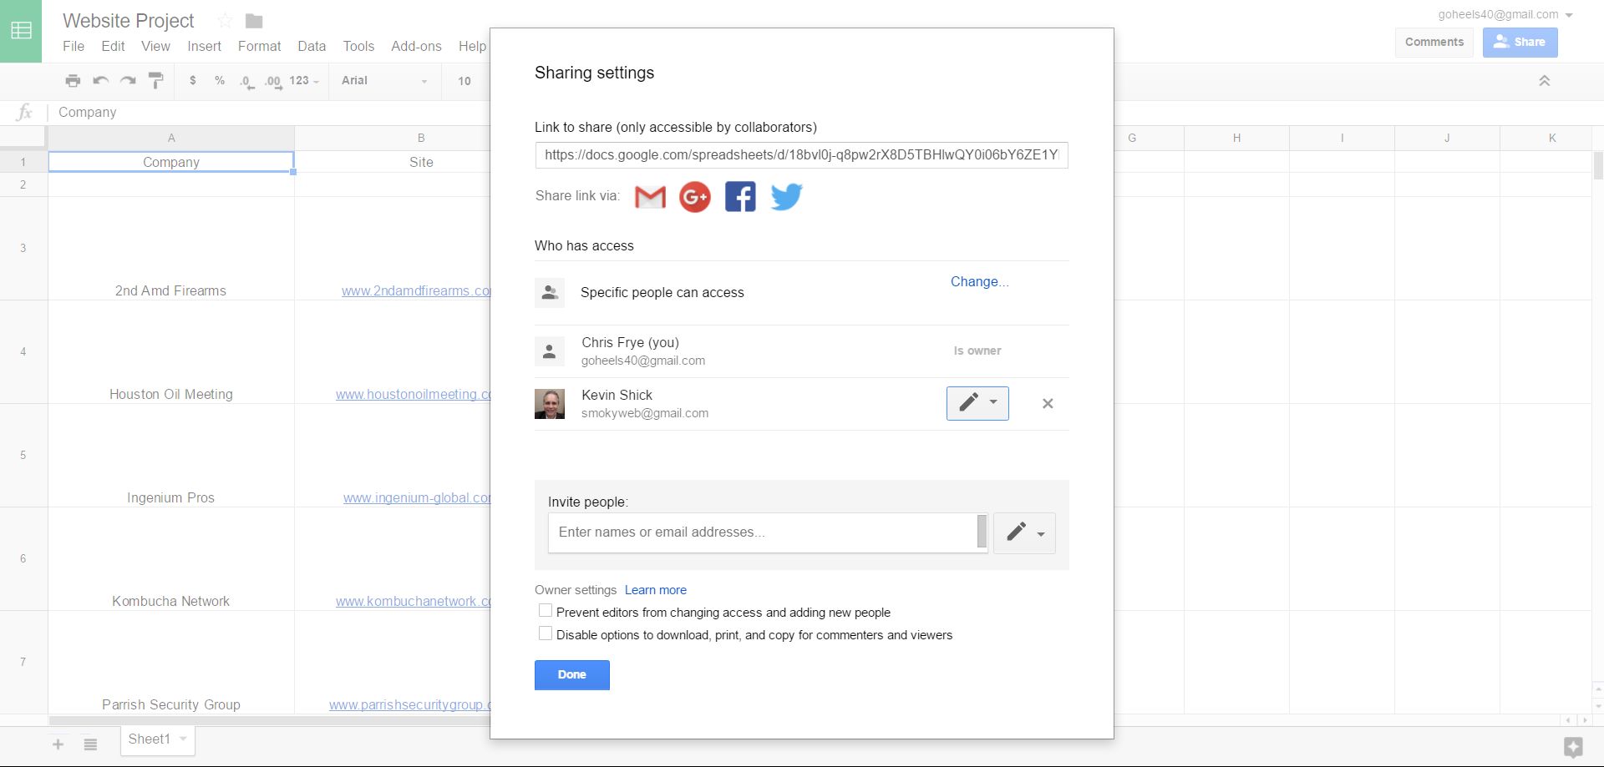Open the Add-ons menu
The image size is (1604, 767).
pyautogui.click(x=416, y=47)
